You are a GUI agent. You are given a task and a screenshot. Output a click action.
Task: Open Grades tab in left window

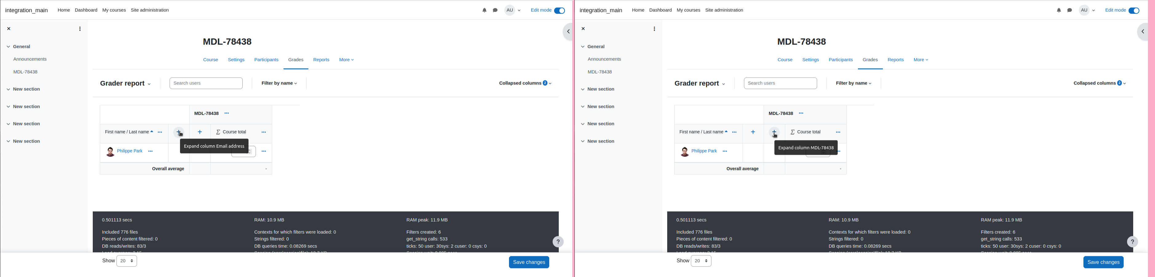296,60
